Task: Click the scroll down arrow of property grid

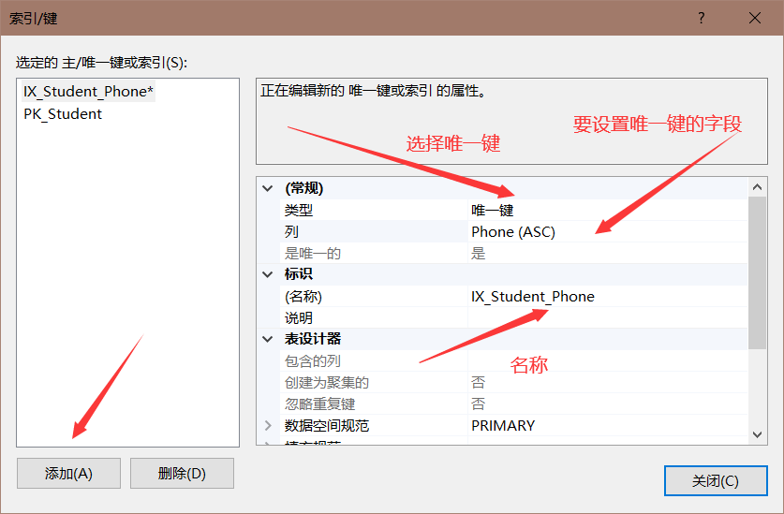Action: tap(757, 434)
